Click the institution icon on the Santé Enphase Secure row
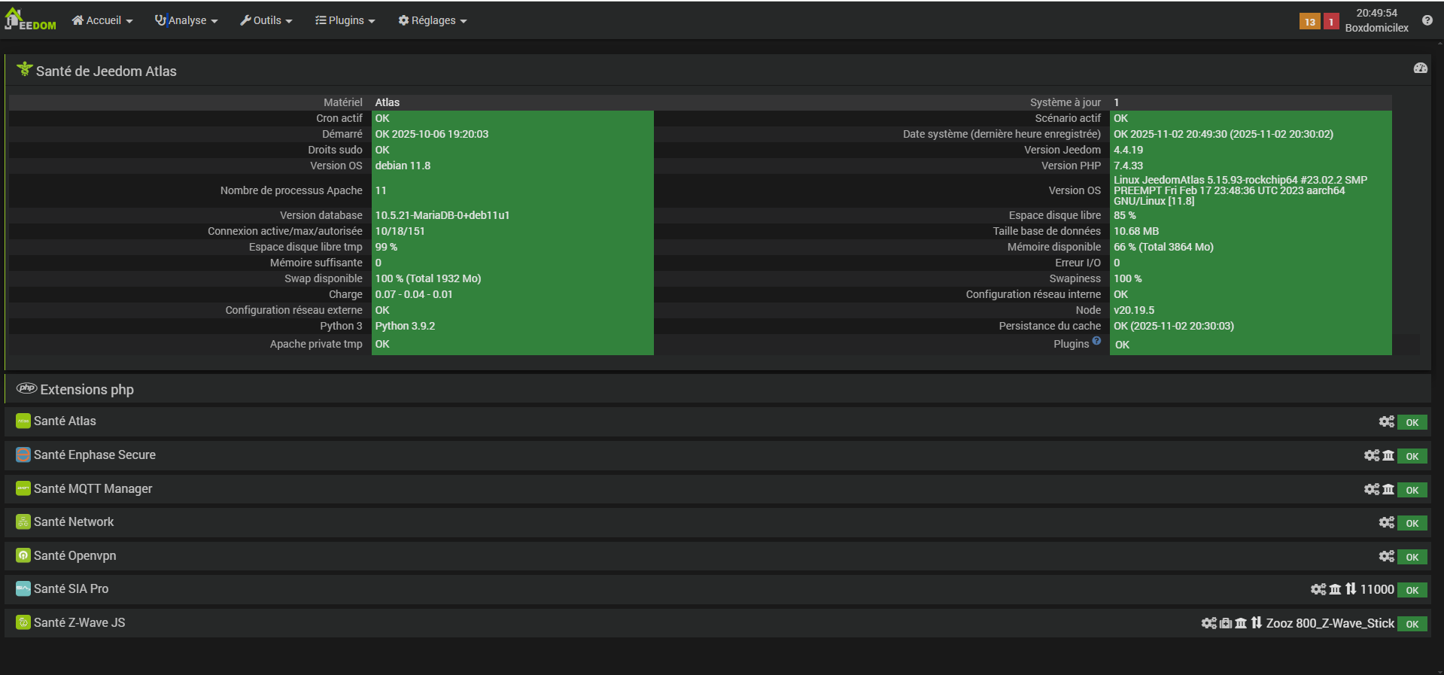 1388,456
